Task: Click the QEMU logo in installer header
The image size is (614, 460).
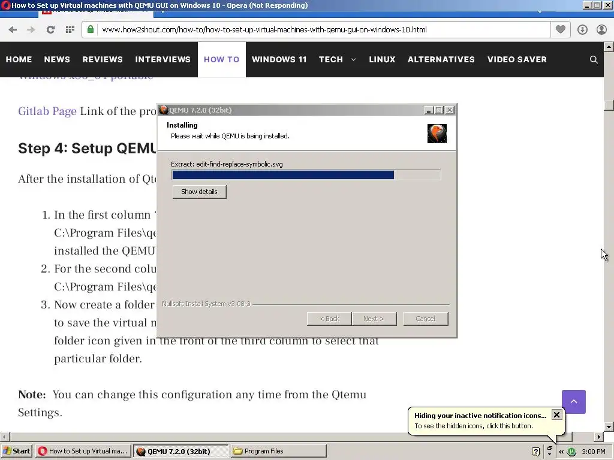Action: click(x=437, y=134)
